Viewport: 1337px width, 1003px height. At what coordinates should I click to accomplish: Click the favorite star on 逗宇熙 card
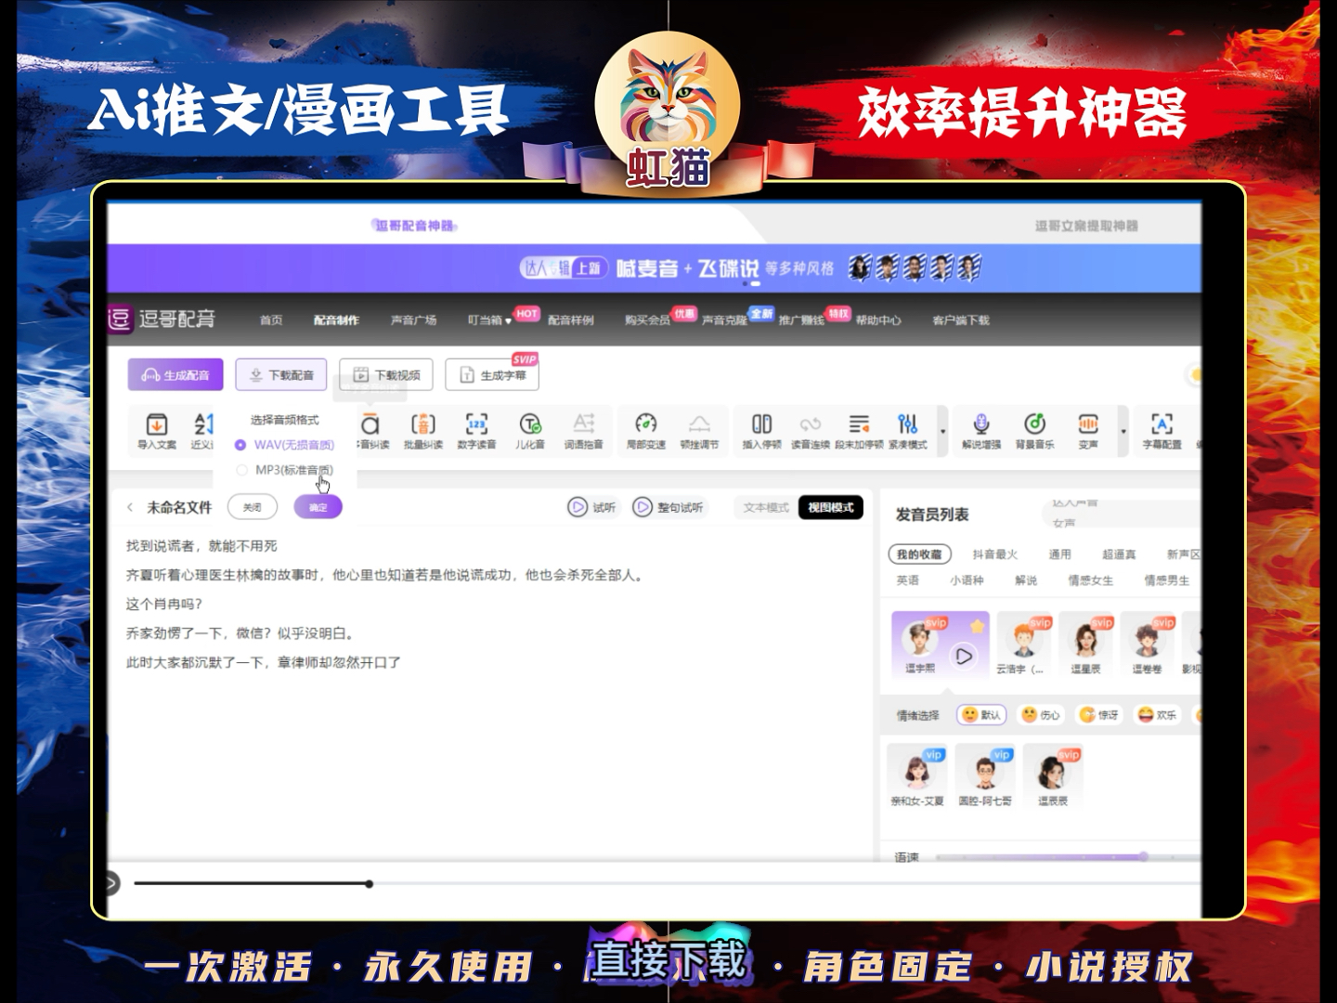click(978, 626)
